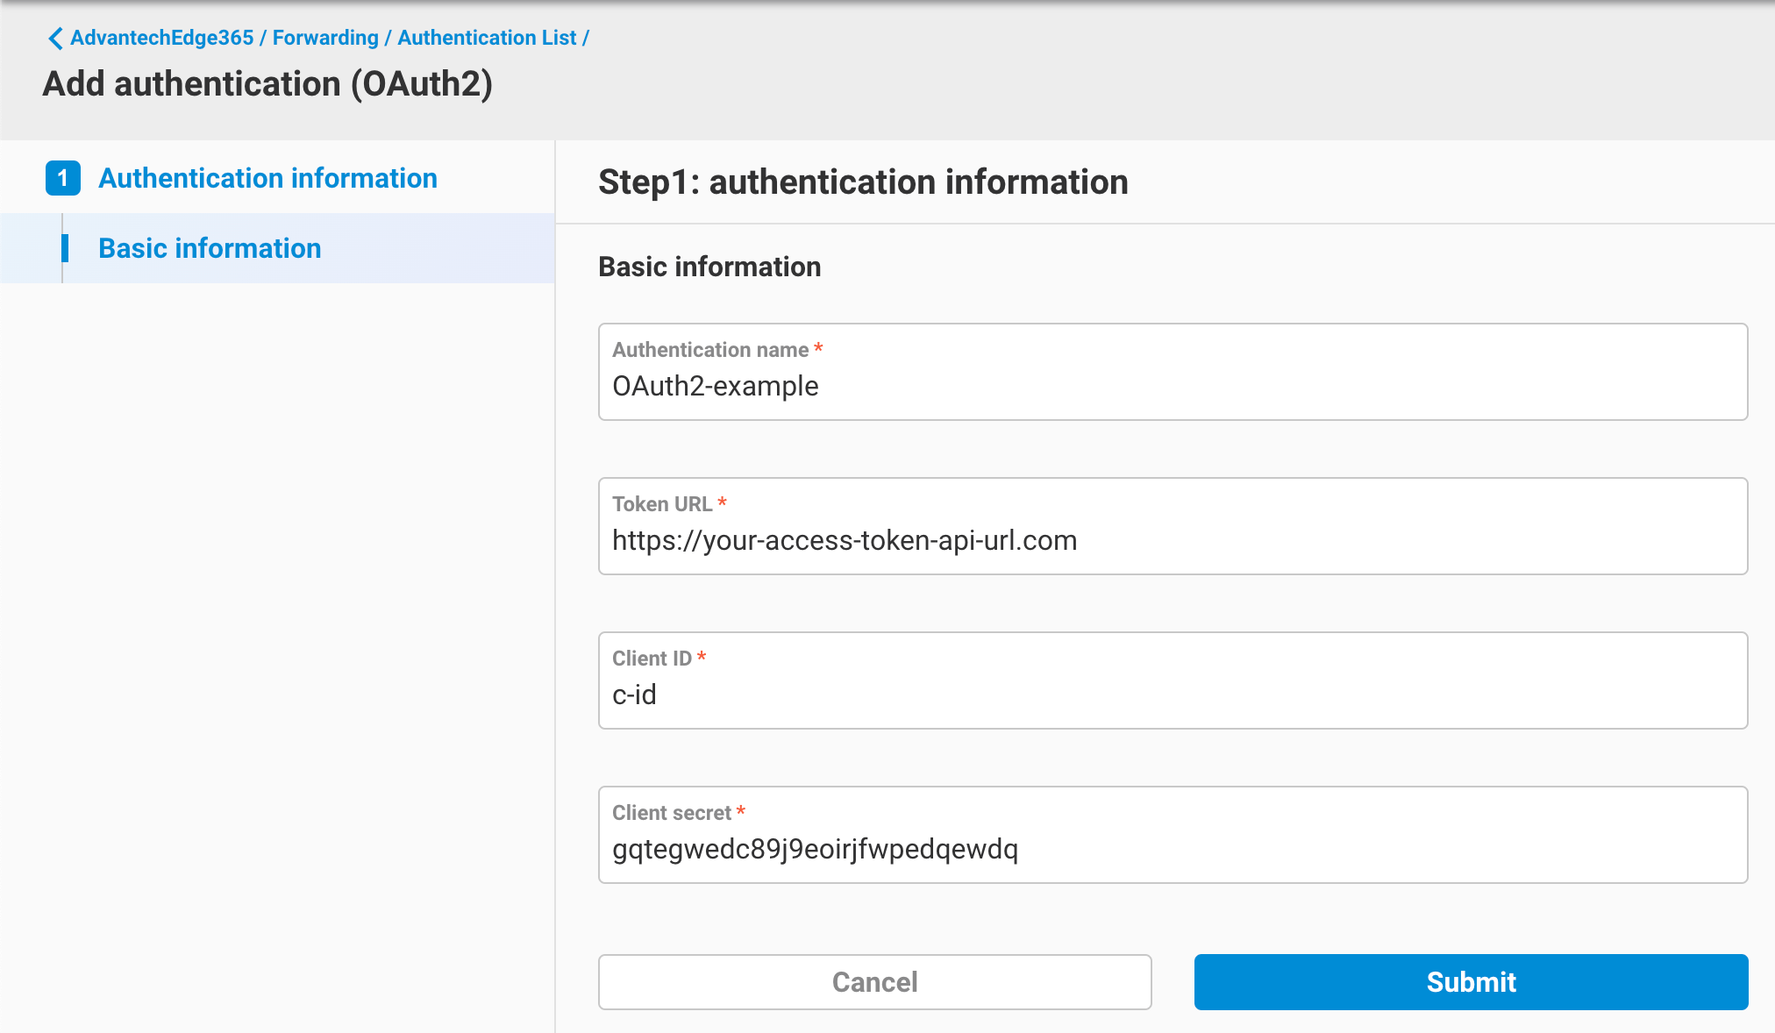The height and width of the screenshot is (1033, 1775).
Task: Select the Token URL text field
Action: point(1173,540)
